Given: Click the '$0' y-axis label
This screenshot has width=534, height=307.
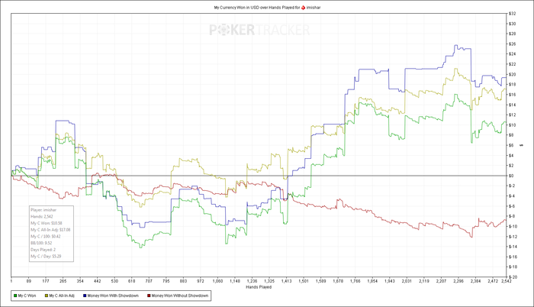Looking at the screenshot, I should pyautogui.click(x=511, y=176).
